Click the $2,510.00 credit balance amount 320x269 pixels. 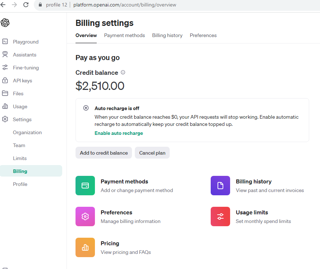(x=100, y=86)
